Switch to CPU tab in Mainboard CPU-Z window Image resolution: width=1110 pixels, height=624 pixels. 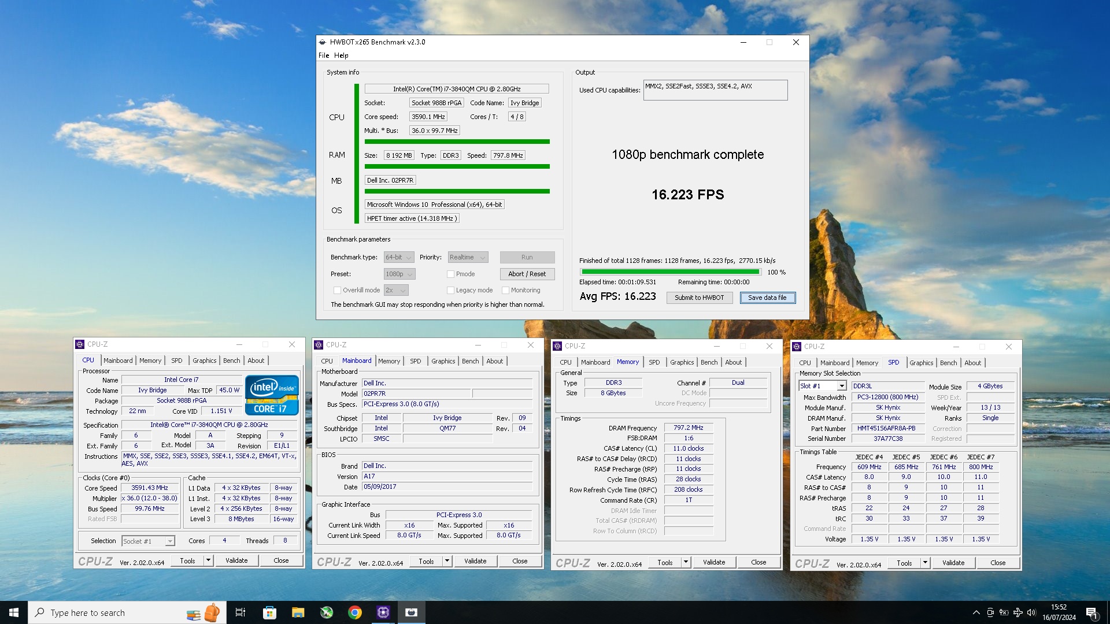(x=327, y=361)
